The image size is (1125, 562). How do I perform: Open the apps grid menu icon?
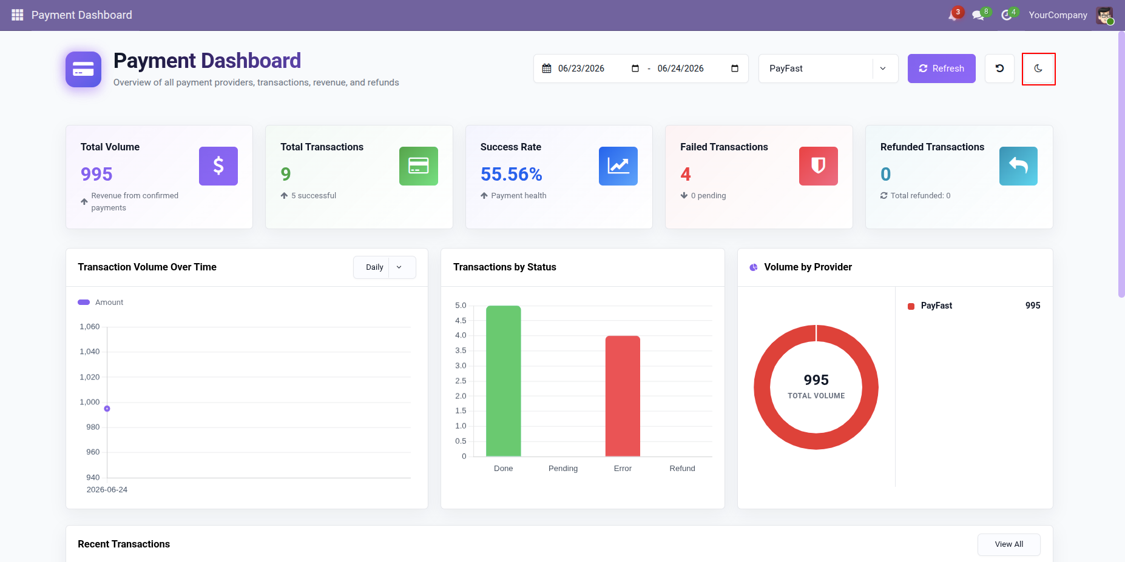pyautogui.click(x=17, y=15)
